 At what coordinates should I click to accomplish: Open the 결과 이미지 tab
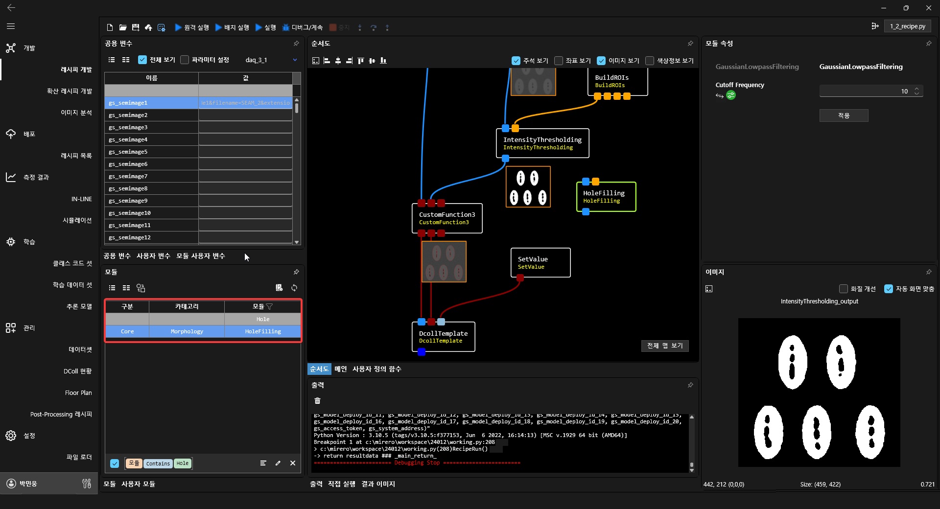(x=378, y=484)
